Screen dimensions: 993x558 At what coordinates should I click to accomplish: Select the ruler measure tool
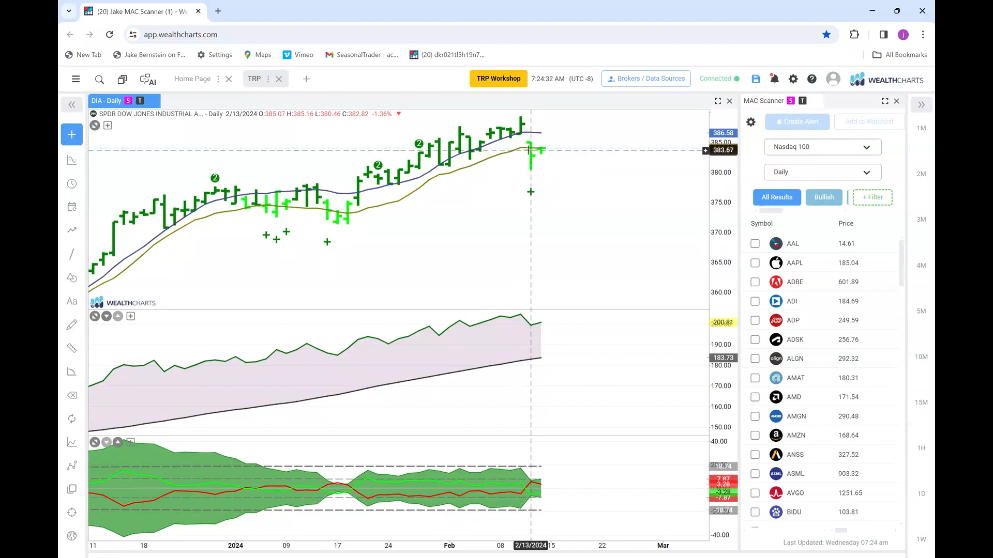(72, 348)
